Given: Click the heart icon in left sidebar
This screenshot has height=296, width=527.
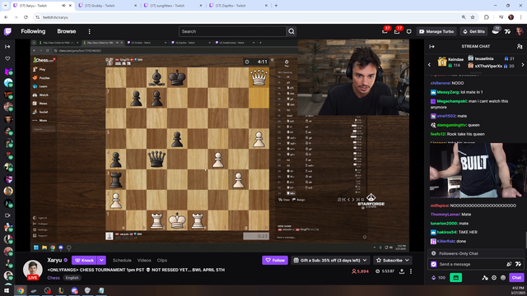Looking at the screenshot, I should pos(7,58).
